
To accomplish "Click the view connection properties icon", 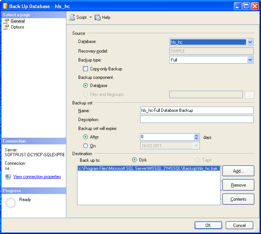I will (8, 177).
